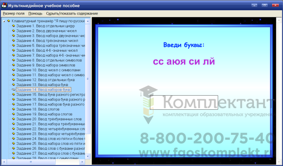Screen dimensions: 283x166
Task: Click the icon beside Задание 9
Action: click(x=13, y=65)
